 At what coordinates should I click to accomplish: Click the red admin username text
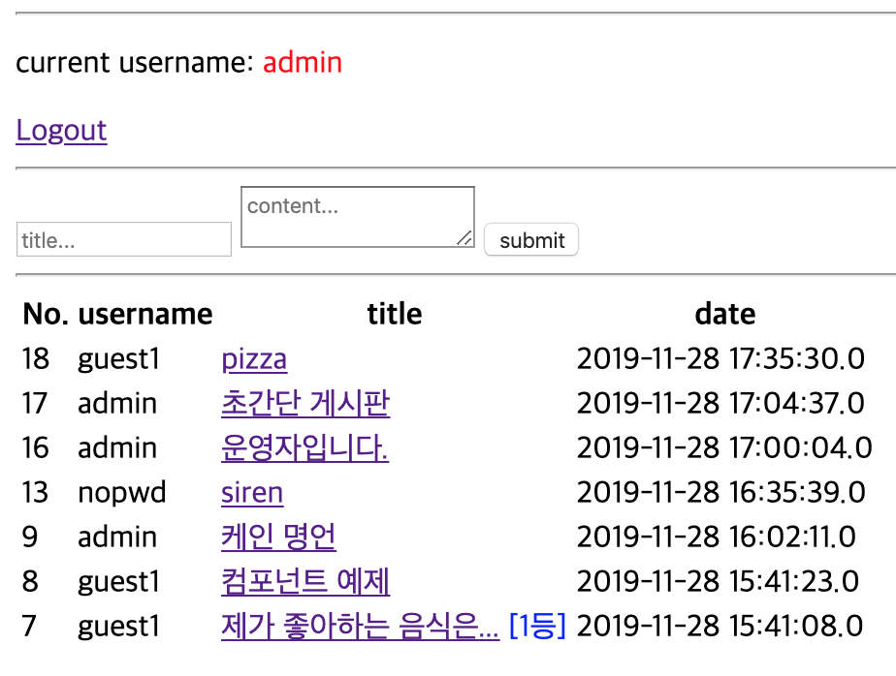[303, 63]
